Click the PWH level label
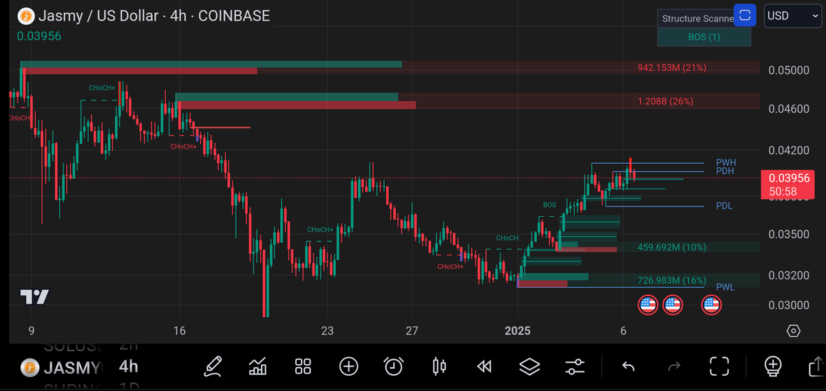826x391 pixels. tap(726, 162)
